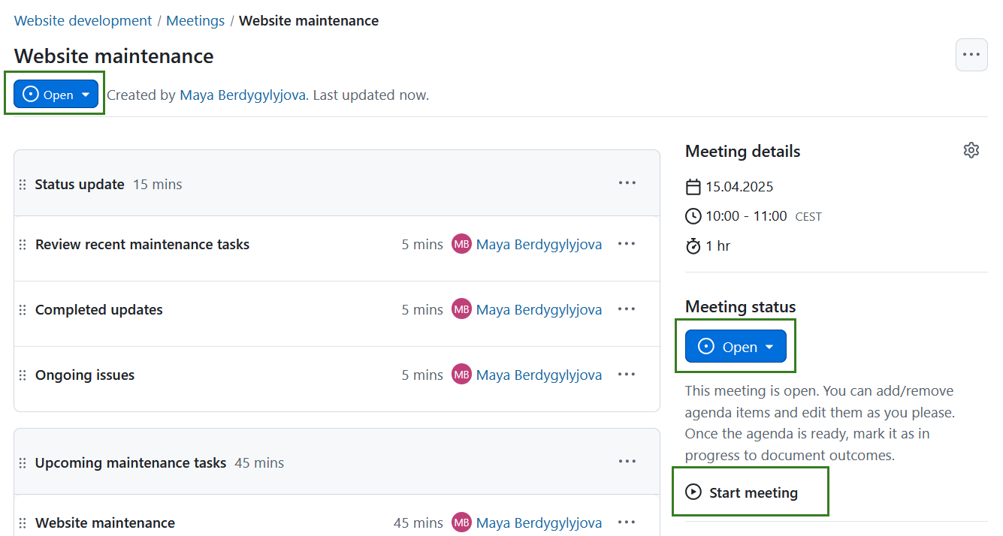This screenshot has width=1003, height=536.
Task: Click Status update section title
Action: click(x=80, y=184)
